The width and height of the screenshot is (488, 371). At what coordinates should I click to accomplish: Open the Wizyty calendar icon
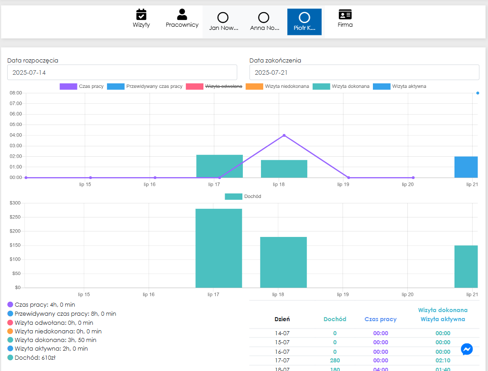pos(141,14)
